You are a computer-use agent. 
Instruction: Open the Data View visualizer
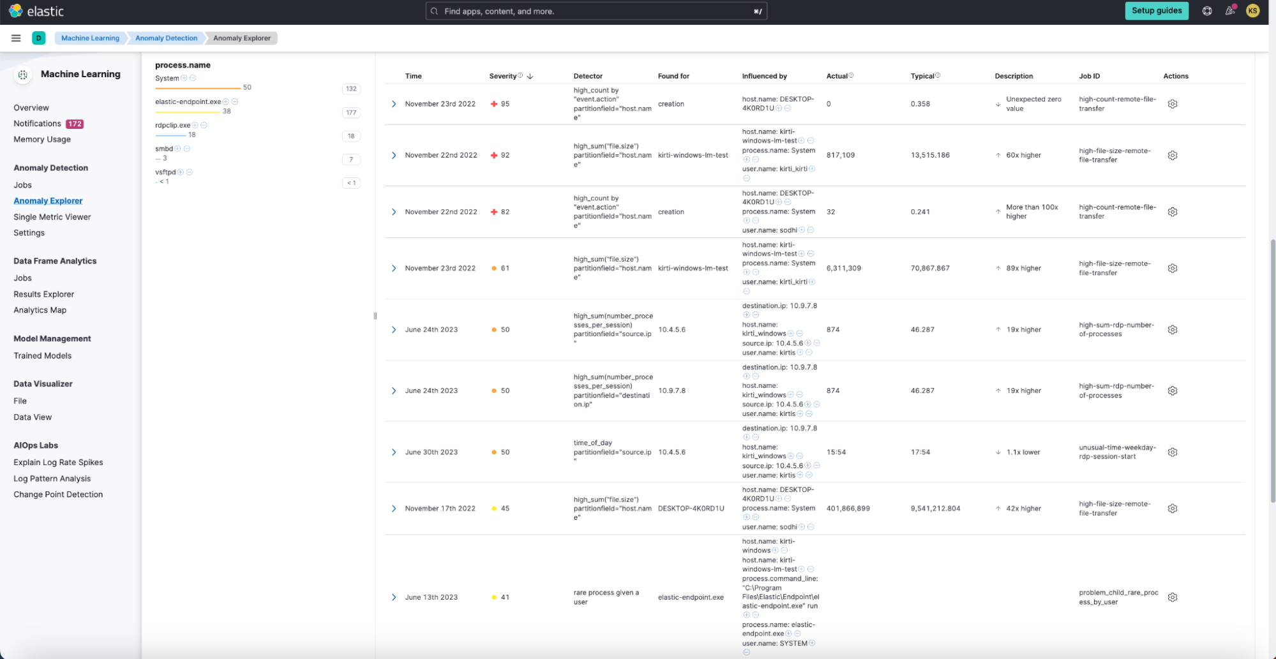click(x=33, y=417)
